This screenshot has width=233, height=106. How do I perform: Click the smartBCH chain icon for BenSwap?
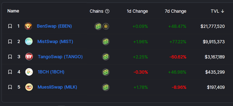[98, 26]
